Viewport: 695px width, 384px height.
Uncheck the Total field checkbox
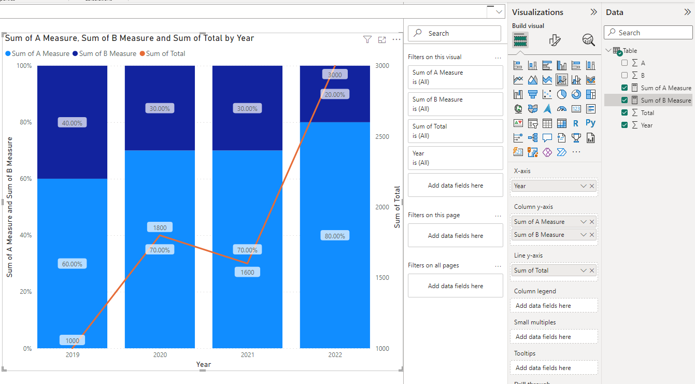pyautogui.click(x=625, y=112)
